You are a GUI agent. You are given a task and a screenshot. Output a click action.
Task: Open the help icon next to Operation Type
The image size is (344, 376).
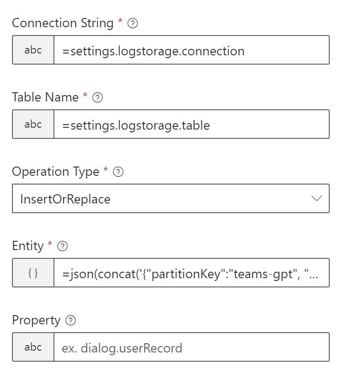[119, 171]
